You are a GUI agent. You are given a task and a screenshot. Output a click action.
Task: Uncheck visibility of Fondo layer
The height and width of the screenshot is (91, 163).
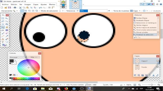pos(158,67)
